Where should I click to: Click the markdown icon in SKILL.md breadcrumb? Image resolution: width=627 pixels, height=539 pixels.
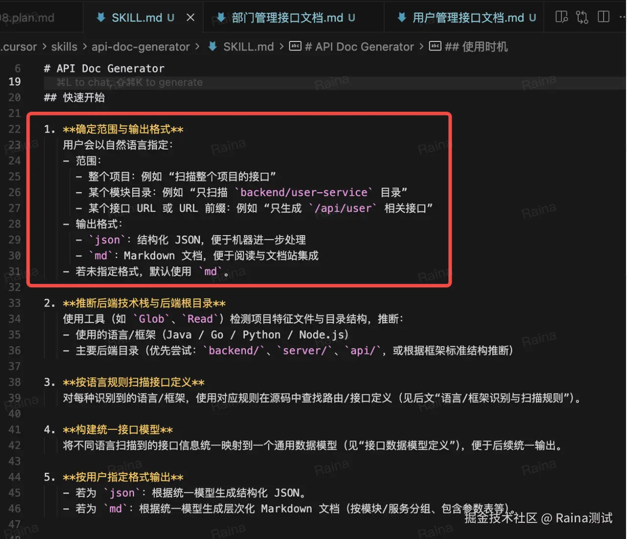pos(213,47)
